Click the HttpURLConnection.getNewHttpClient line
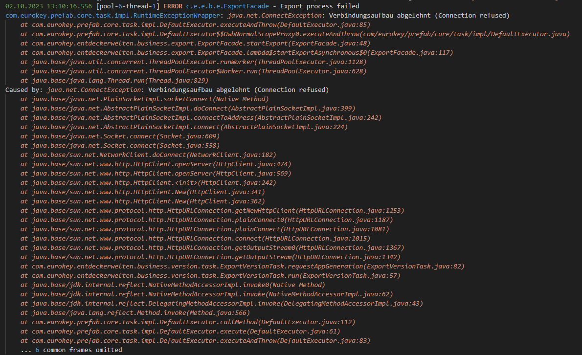 click(212, 210)
